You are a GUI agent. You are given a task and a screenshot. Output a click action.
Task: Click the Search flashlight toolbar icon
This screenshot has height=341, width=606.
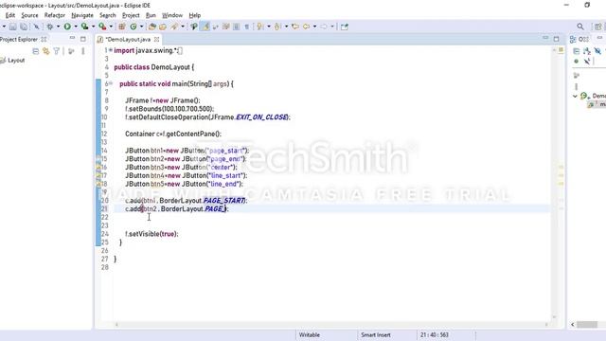174,27
